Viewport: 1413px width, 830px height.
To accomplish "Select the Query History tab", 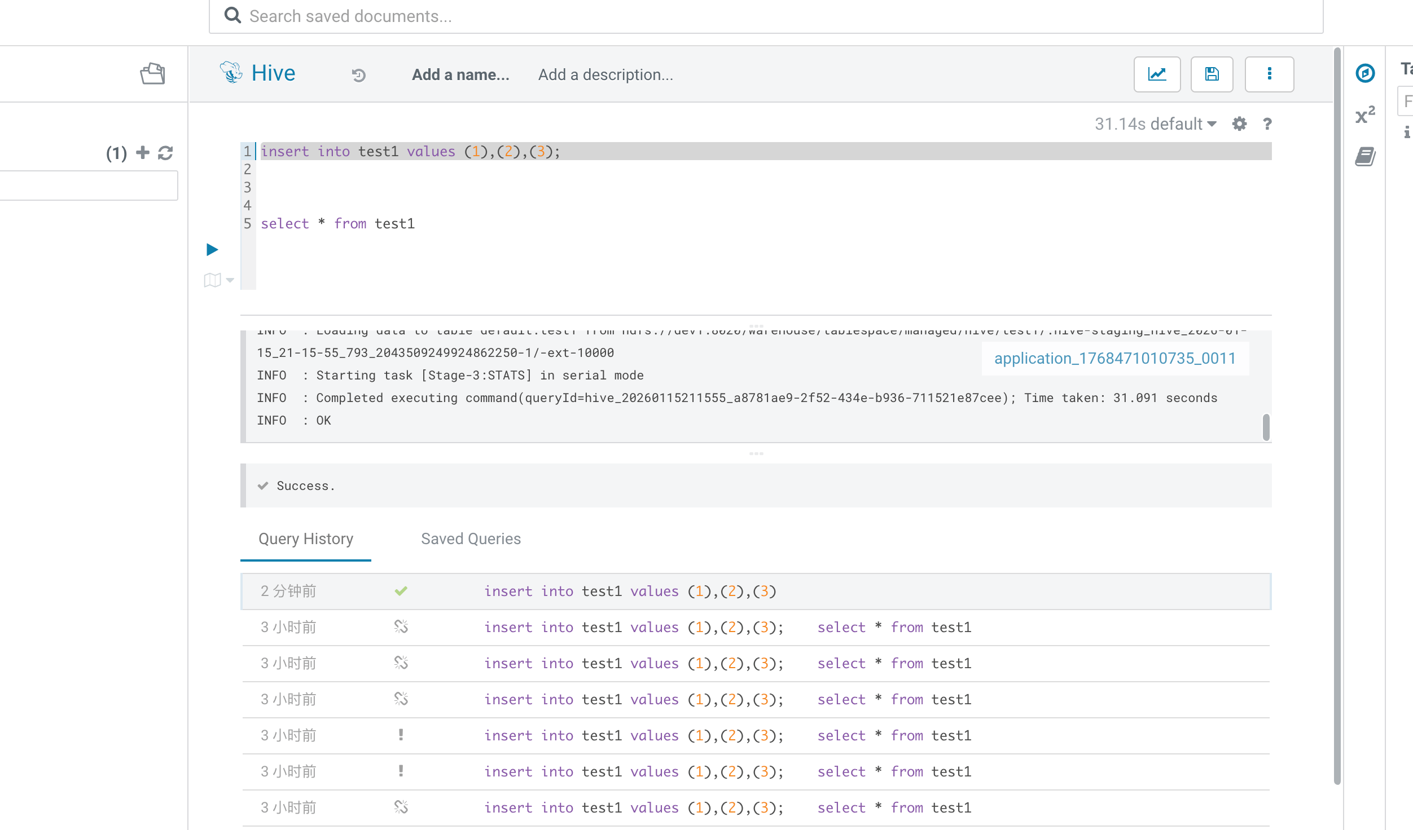I will 305,538.
